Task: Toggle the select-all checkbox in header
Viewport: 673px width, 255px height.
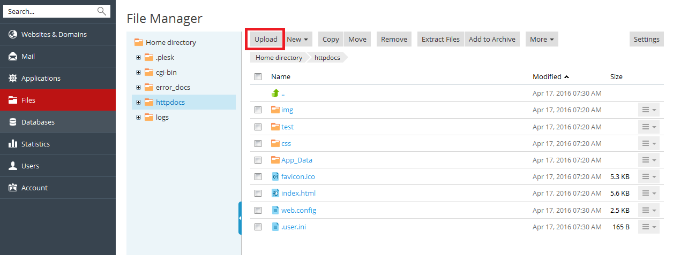Action: pos(258,76)
